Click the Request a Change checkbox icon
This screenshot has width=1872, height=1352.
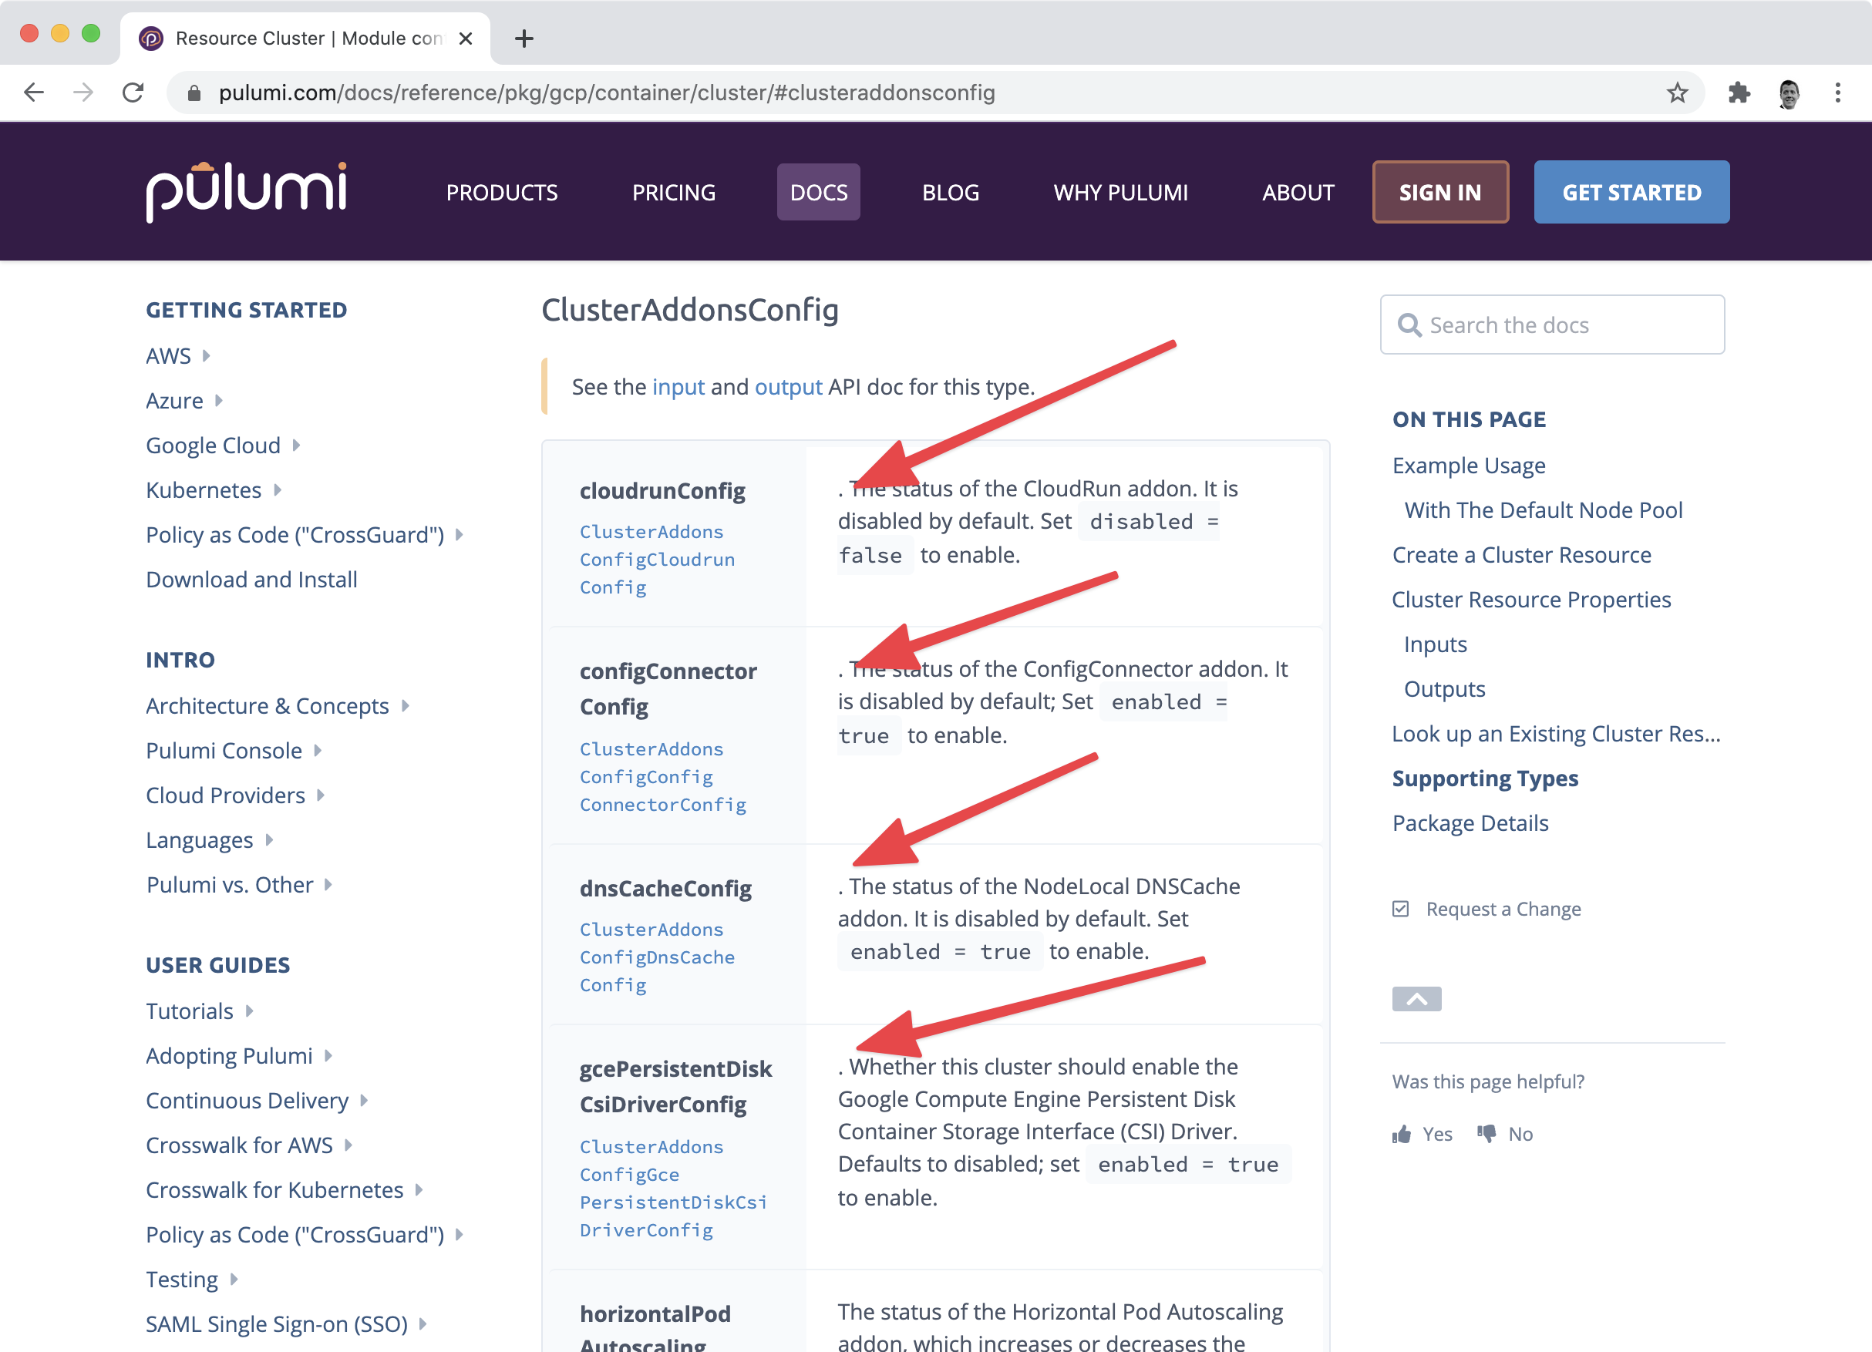pyautogui.click(x=1400, y=909)
